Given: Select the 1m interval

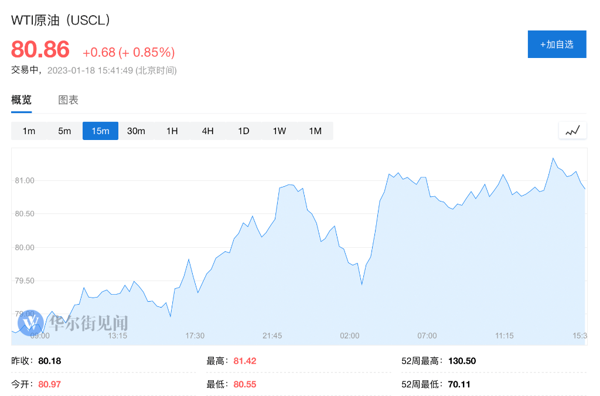Looking at the screenshot, I should click(x=29, y=131).
